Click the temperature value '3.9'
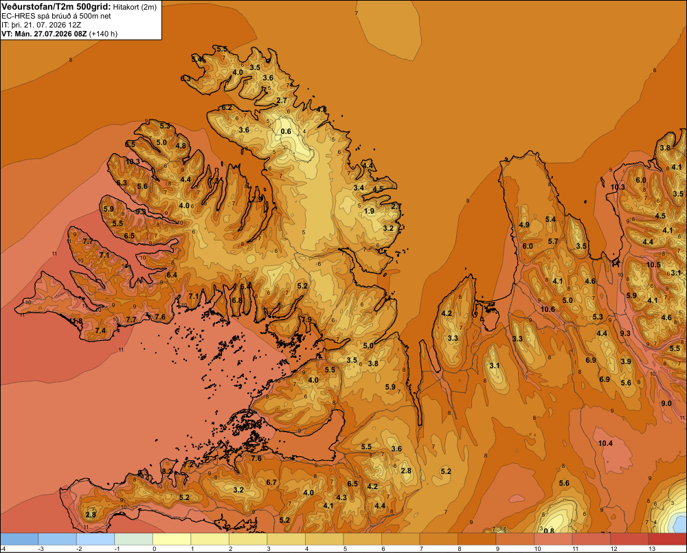Screen dimensions: 687x553 click(626, 361)
